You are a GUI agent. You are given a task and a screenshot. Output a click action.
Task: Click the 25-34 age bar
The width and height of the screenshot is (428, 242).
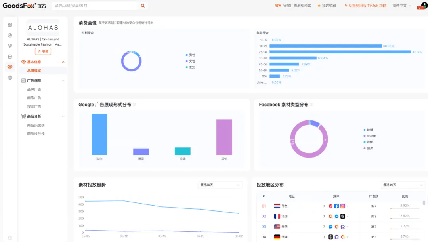point(340,52)
